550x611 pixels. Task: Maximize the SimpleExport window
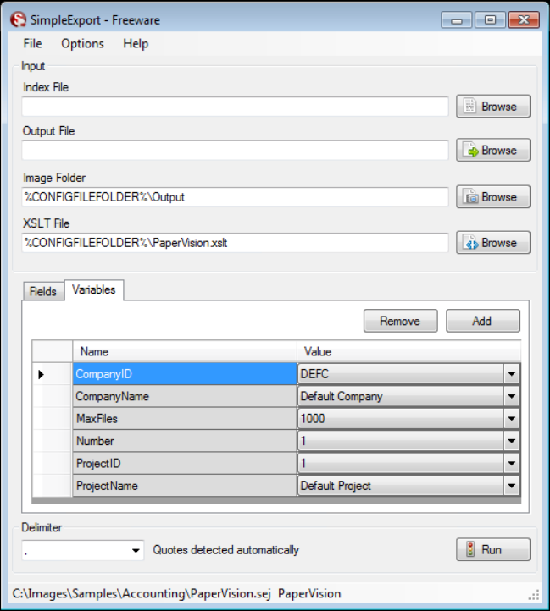[491, 19]
